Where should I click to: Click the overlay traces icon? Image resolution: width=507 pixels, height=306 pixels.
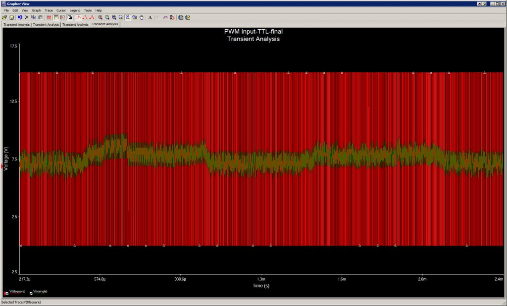point(165,17)
